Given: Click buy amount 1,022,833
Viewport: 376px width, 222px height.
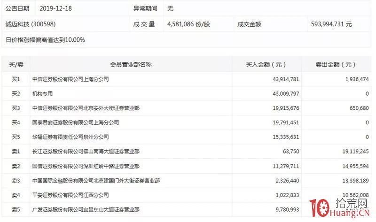Looking at the screenshot, I should pos(287,195).
